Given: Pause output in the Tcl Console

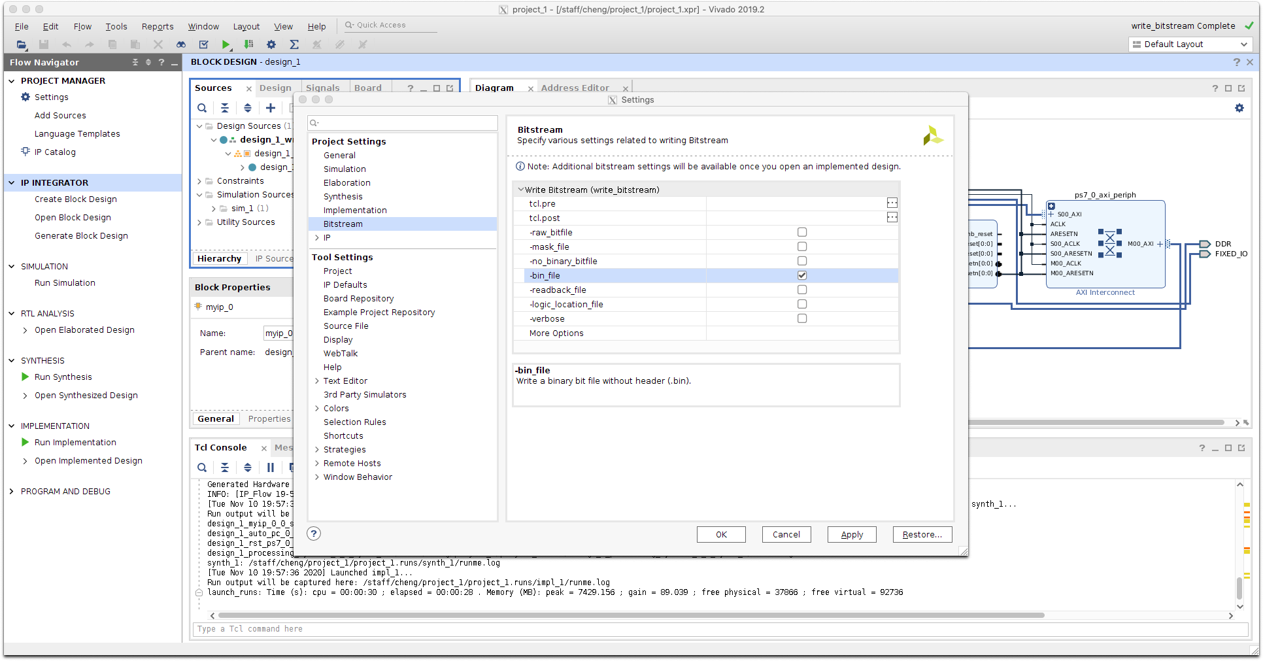Looking at the screenshot, I should [271, 467].
